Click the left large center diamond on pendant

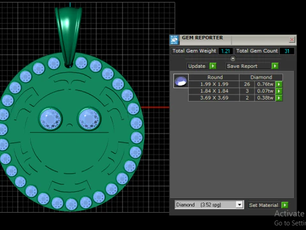[x=50, y=119]
